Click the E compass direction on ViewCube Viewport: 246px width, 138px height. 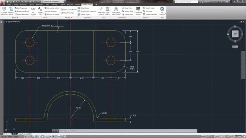[243, 34]
